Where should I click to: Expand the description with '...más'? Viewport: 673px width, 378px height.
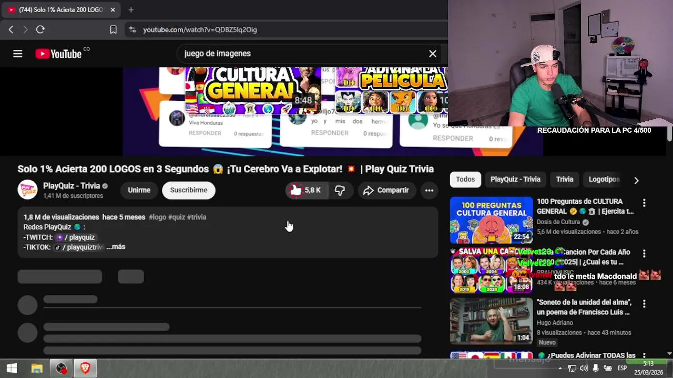[116, 247]
